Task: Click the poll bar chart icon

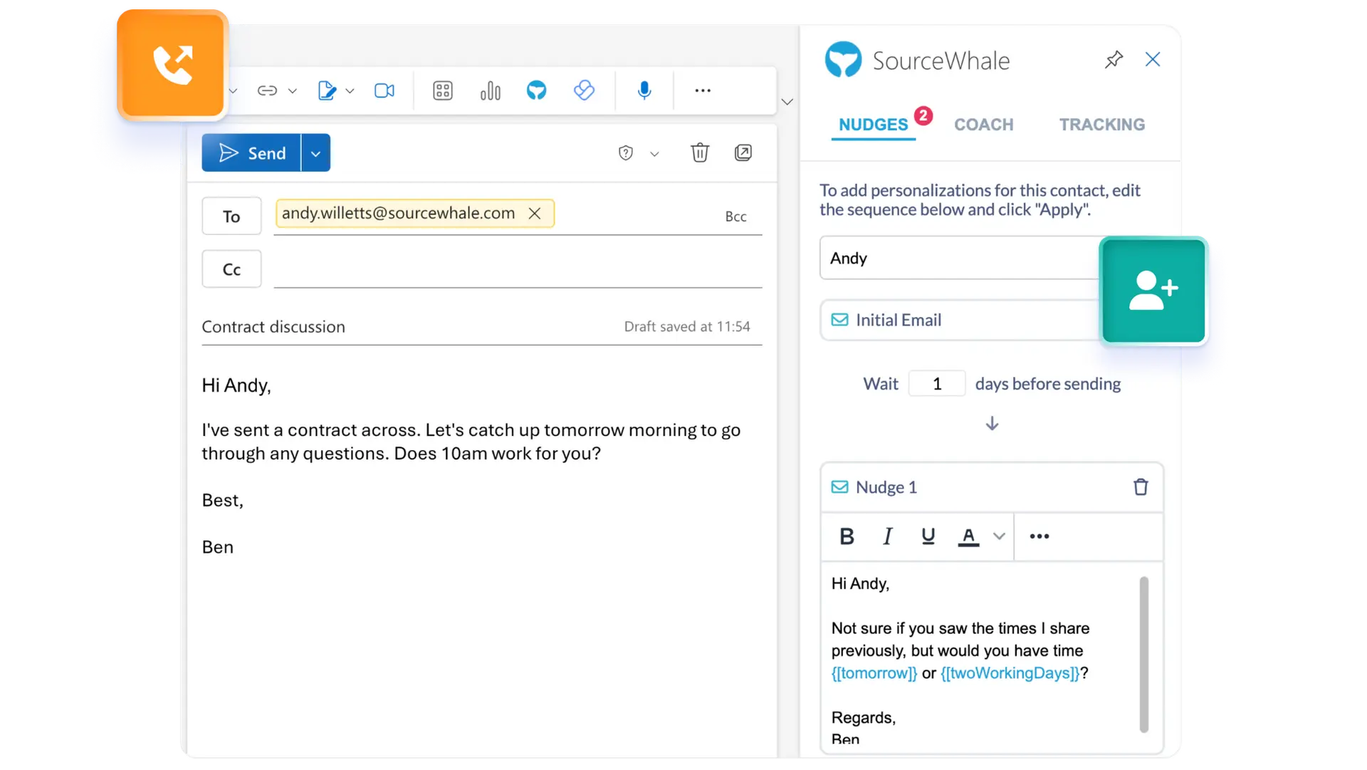Action: pyautogui.click(x=491, y=90)
